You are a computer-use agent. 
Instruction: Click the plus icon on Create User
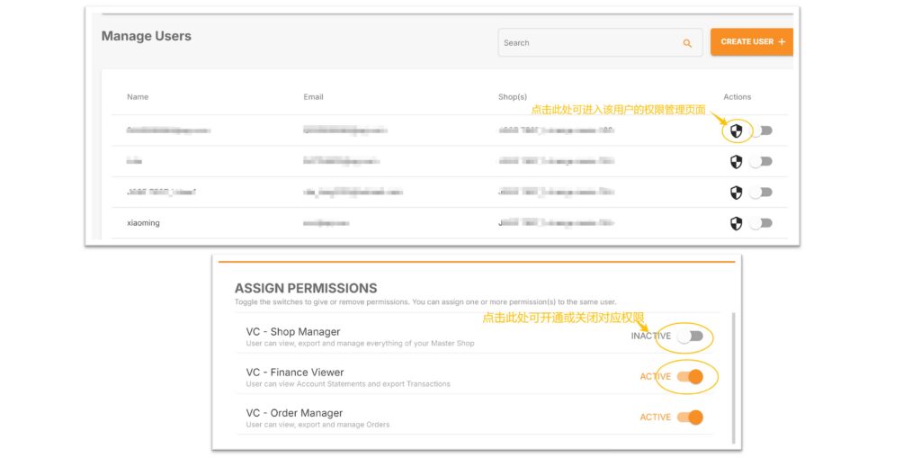[782, 41]
